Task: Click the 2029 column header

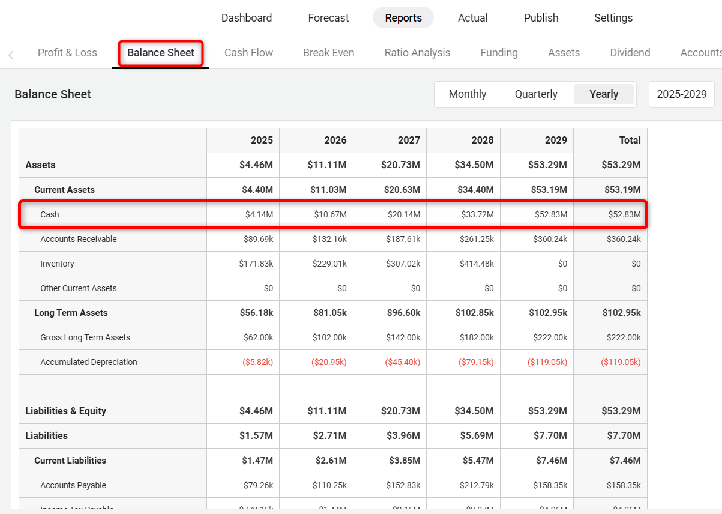Action: pyautogui.click(x=556, y=140)
